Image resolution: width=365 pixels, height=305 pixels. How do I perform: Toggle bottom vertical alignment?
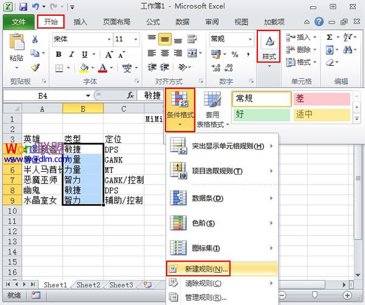(178, 41)
